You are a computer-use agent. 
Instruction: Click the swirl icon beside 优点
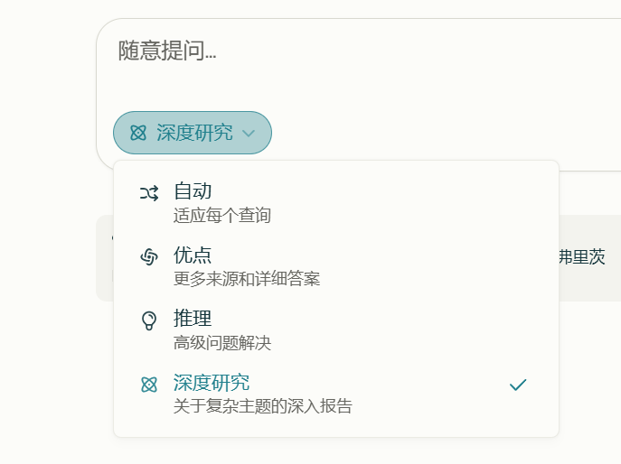tap(149, 256)
